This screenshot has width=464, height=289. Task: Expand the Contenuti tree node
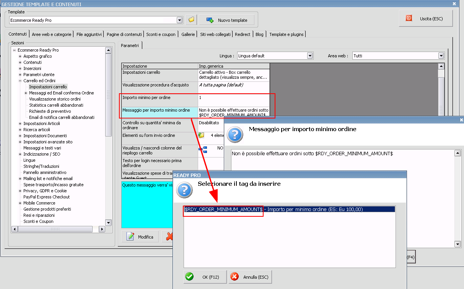20,62
